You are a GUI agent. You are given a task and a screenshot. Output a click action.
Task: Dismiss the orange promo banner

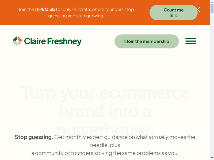click(x=198, y=10)
